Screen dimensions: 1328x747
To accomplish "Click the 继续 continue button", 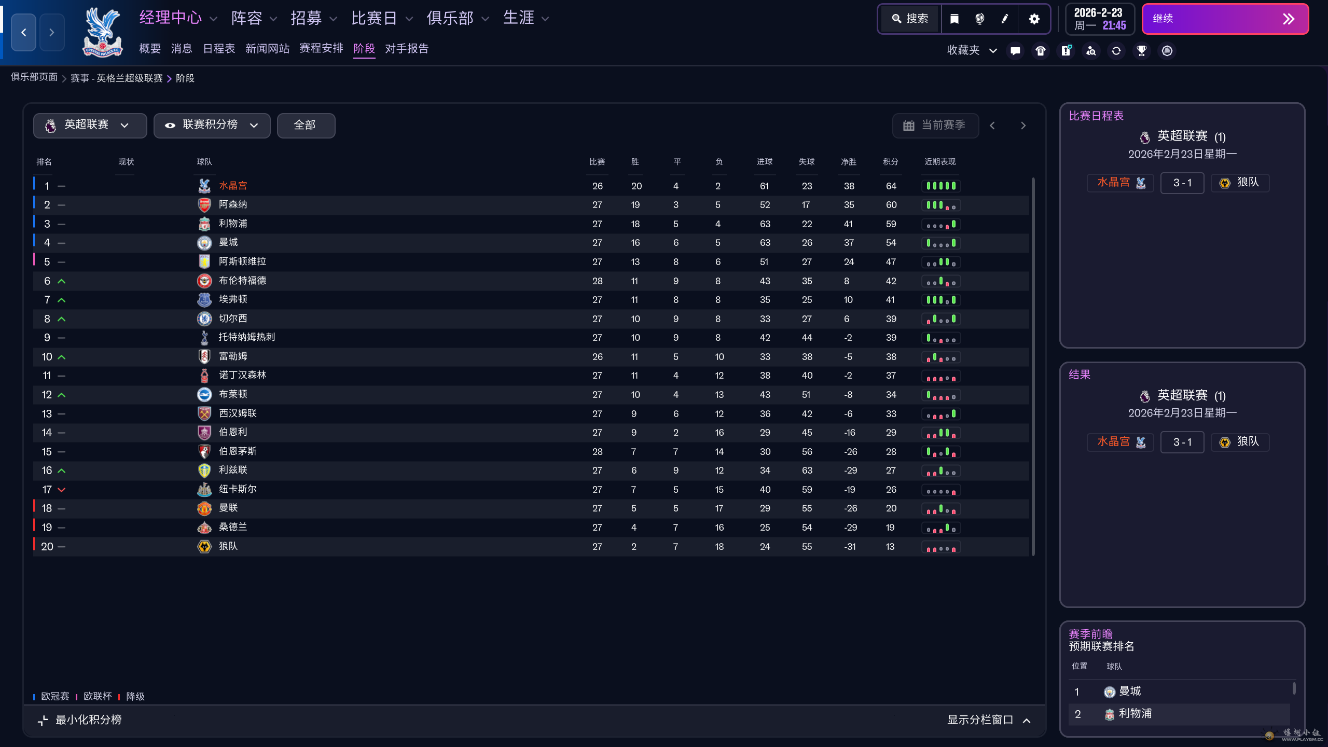I will [x=1225, y=19].
